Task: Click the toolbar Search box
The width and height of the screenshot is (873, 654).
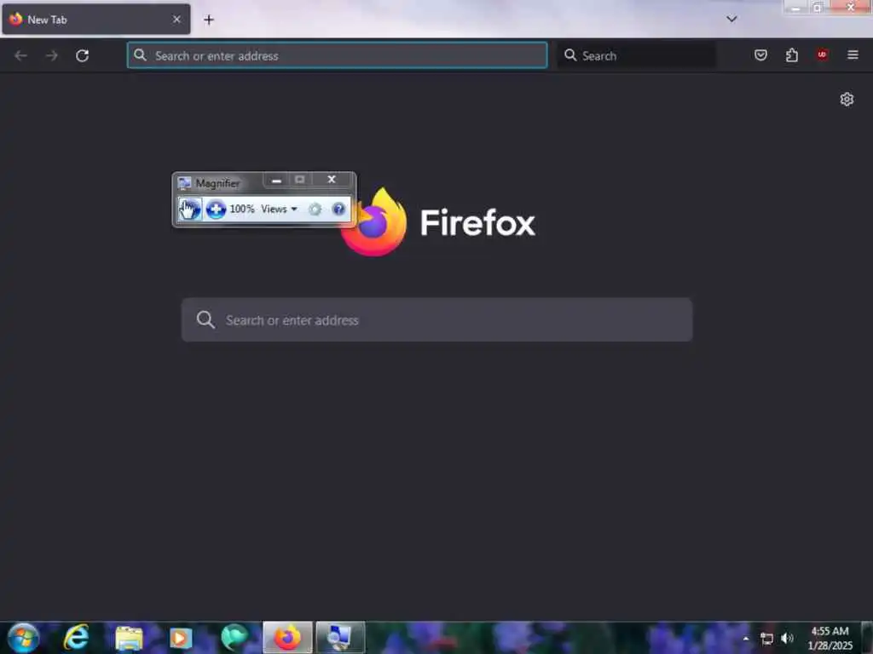Action: click(636, 55)
